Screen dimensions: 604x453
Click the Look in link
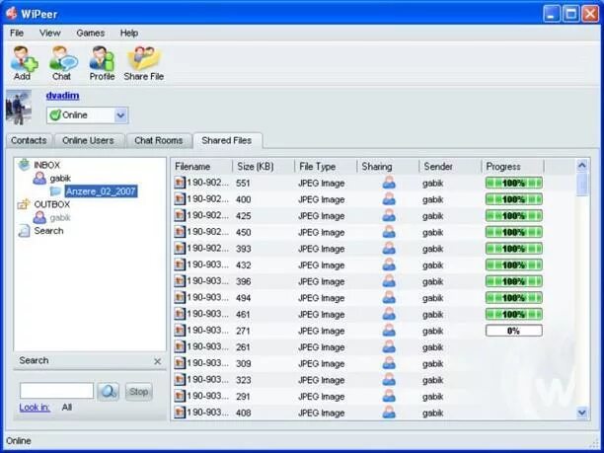35,408
